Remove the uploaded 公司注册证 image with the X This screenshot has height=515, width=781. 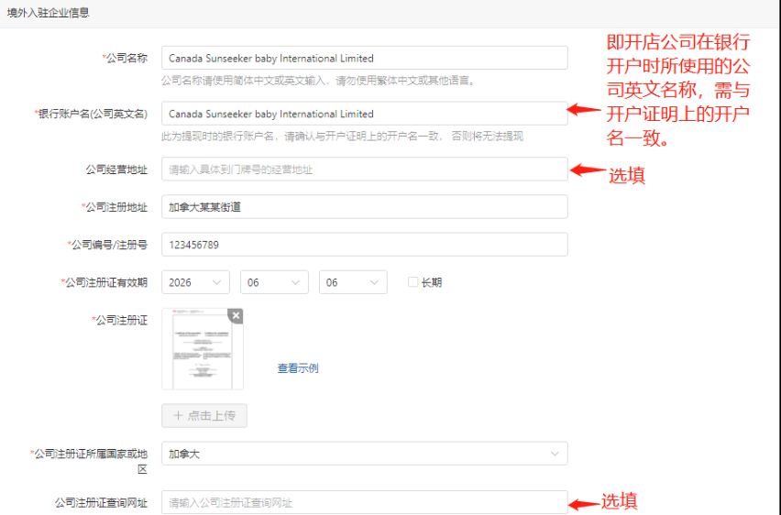(x=236, y=316)
